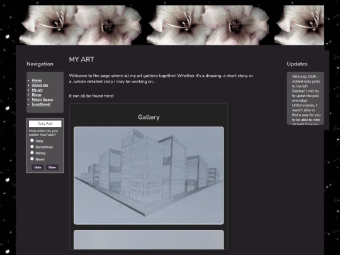
Task: Choose the Never radio button
Action: (32, 159)
